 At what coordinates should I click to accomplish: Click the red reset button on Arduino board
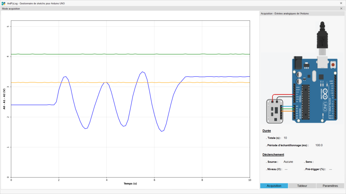click(333, 64)
